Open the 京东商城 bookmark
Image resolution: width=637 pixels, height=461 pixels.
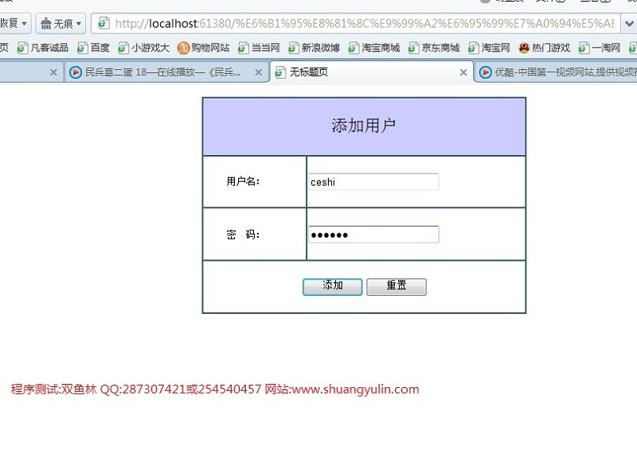(434, 48)
